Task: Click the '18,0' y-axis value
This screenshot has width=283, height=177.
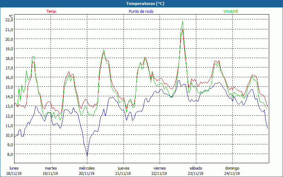Action: tap(9, 58)
